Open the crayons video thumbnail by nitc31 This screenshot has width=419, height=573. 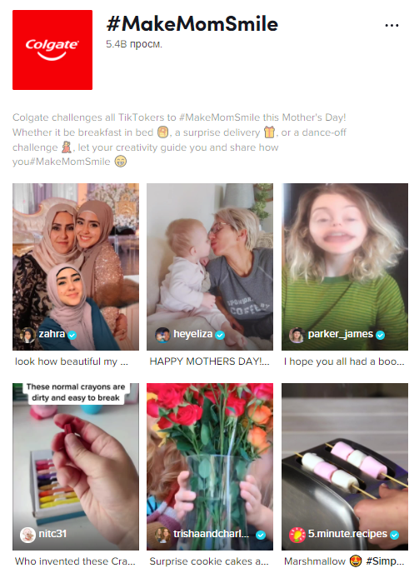(76, 466)
